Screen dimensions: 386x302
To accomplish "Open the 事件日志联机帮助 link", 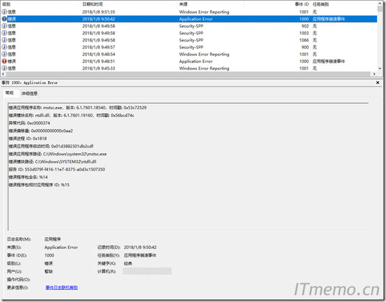I will (x=61, y=287).
